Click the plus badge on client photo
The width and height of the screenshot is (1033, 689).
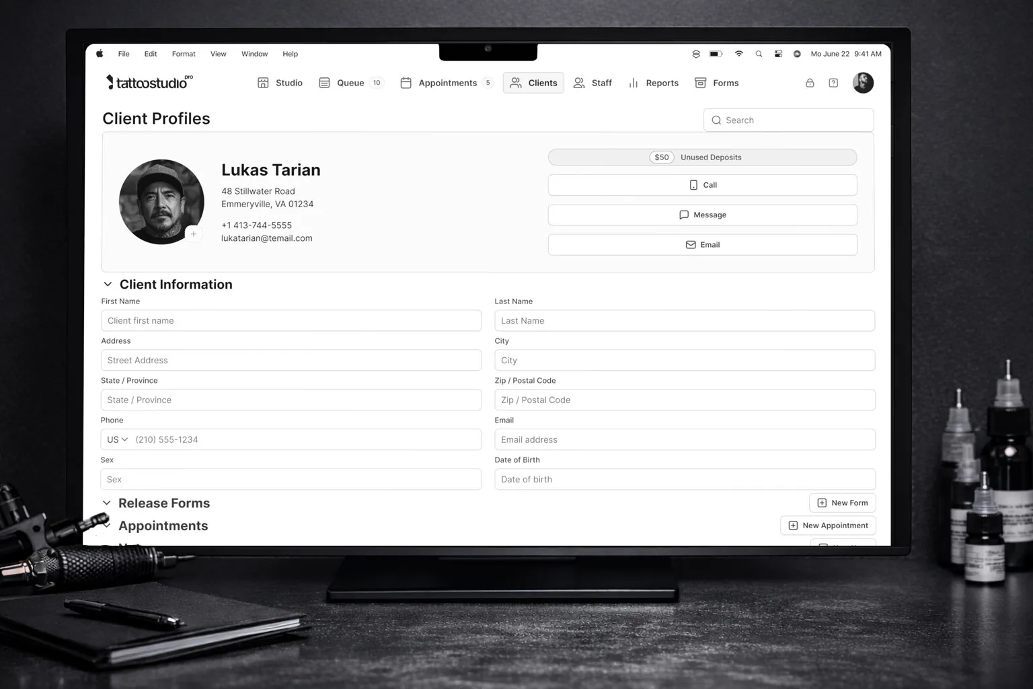(x=193, y=234)
